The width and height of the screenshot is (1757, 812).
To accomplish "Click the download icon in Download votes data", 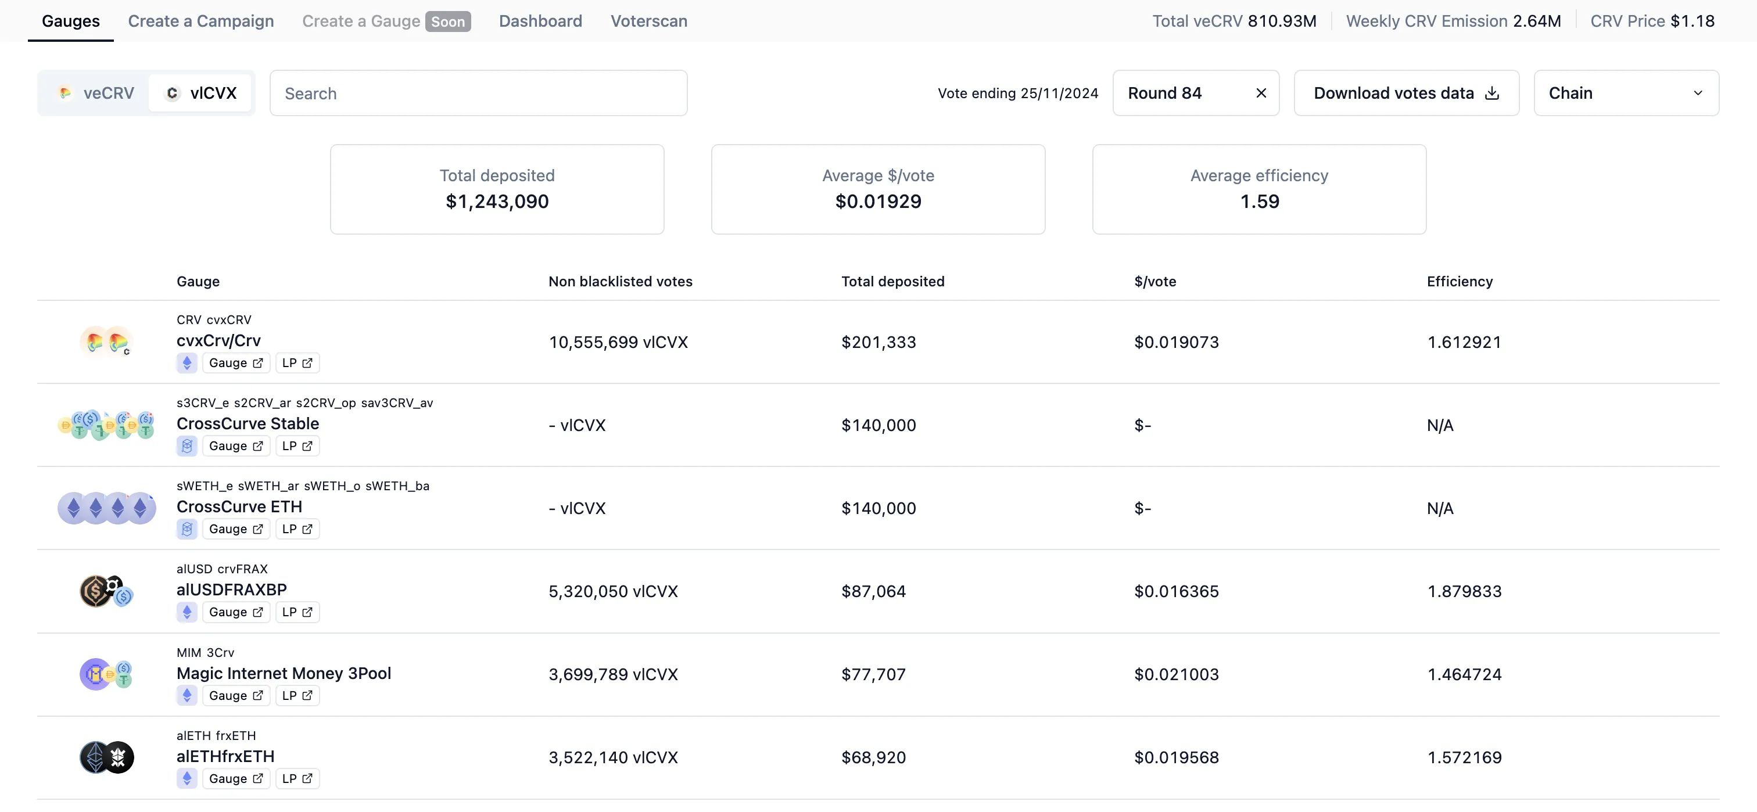I will click(x=1493, y=94).
